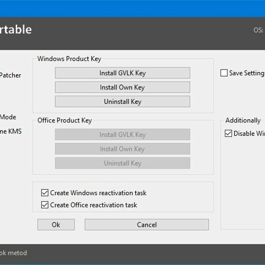This screenshot has width=265, height=265.
Task: Click Windows Uninstall Key button
Action: (122, 101)
